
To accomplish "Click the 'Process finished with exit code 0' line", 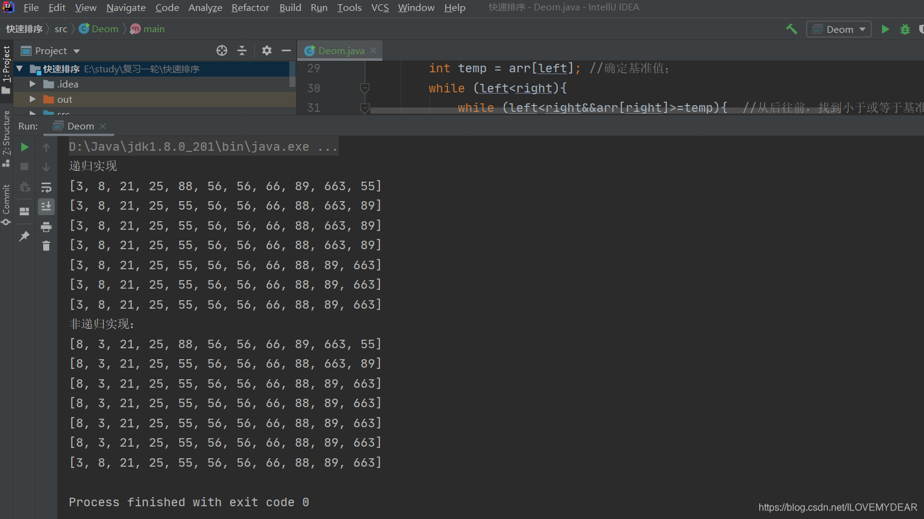I will 189,502.
